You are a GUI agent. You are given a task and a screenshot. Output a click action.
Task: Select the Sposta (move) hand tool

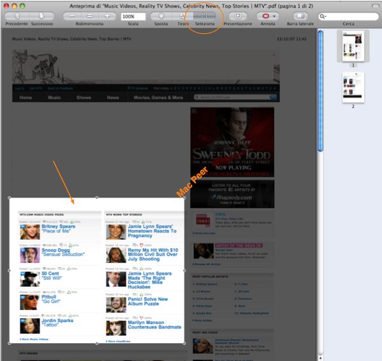(x=161, y=16)
